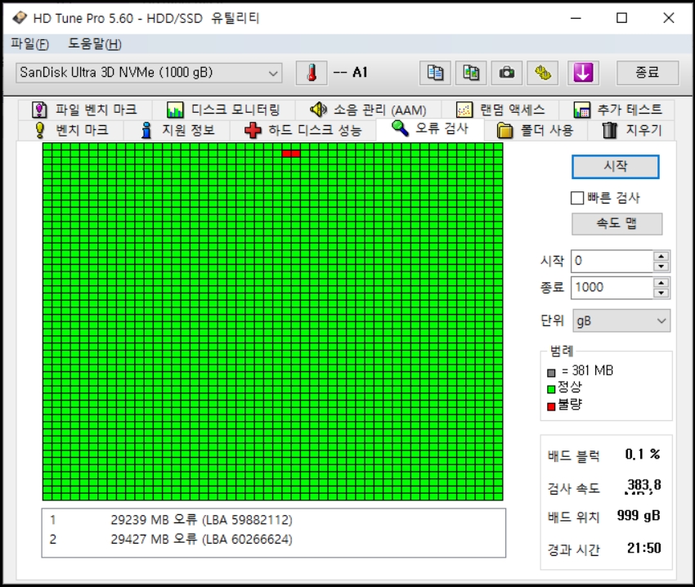Viewport: 695px width, 587px height.
Task: Open the SanDisk Ultra 3D NVMe drive dropdown
Action: pos(149,73)
